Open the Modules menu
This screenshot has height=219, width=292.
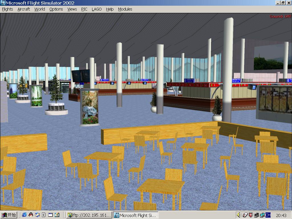click(125, 9)
